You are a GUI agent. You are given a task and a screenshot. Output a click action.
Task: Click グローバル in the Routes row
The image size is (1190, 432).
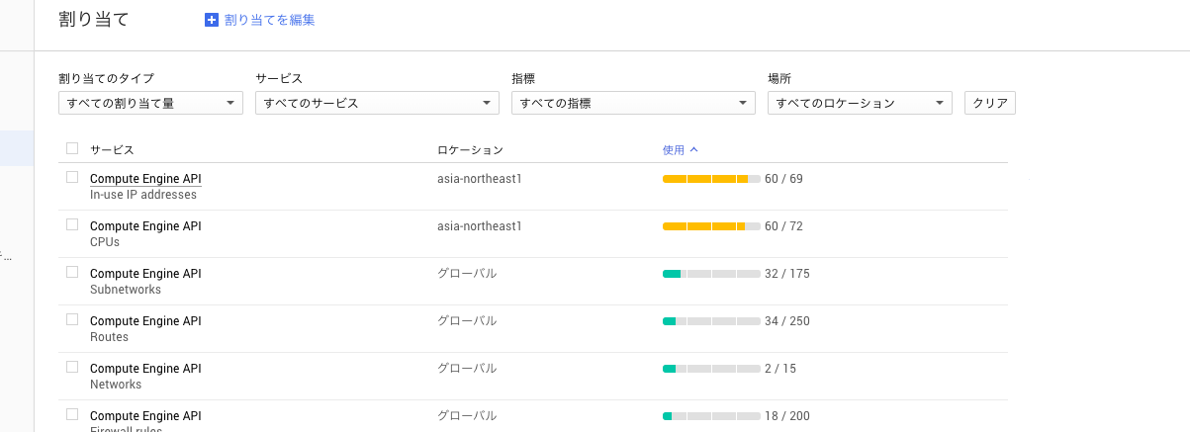coord(467,321)
